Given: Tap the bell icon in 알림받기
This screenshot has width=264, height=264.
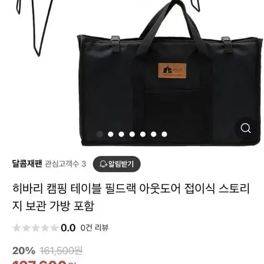Looking at the screenshot, I should click(x=103, y=164).
